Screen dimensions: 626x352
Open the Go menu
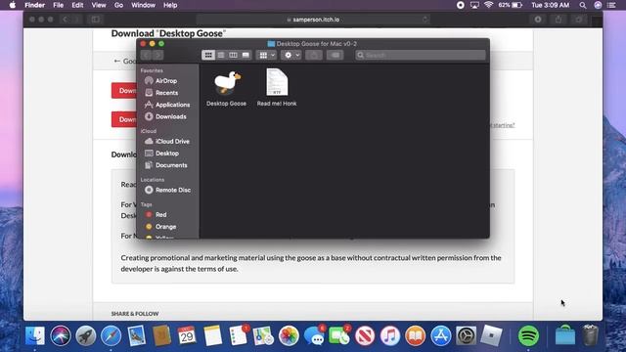coord(118,5)
